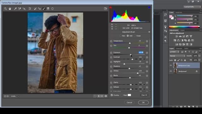The image size is (202, 114).
Task: Switch to the Styles tab
Action: point(182,30)
